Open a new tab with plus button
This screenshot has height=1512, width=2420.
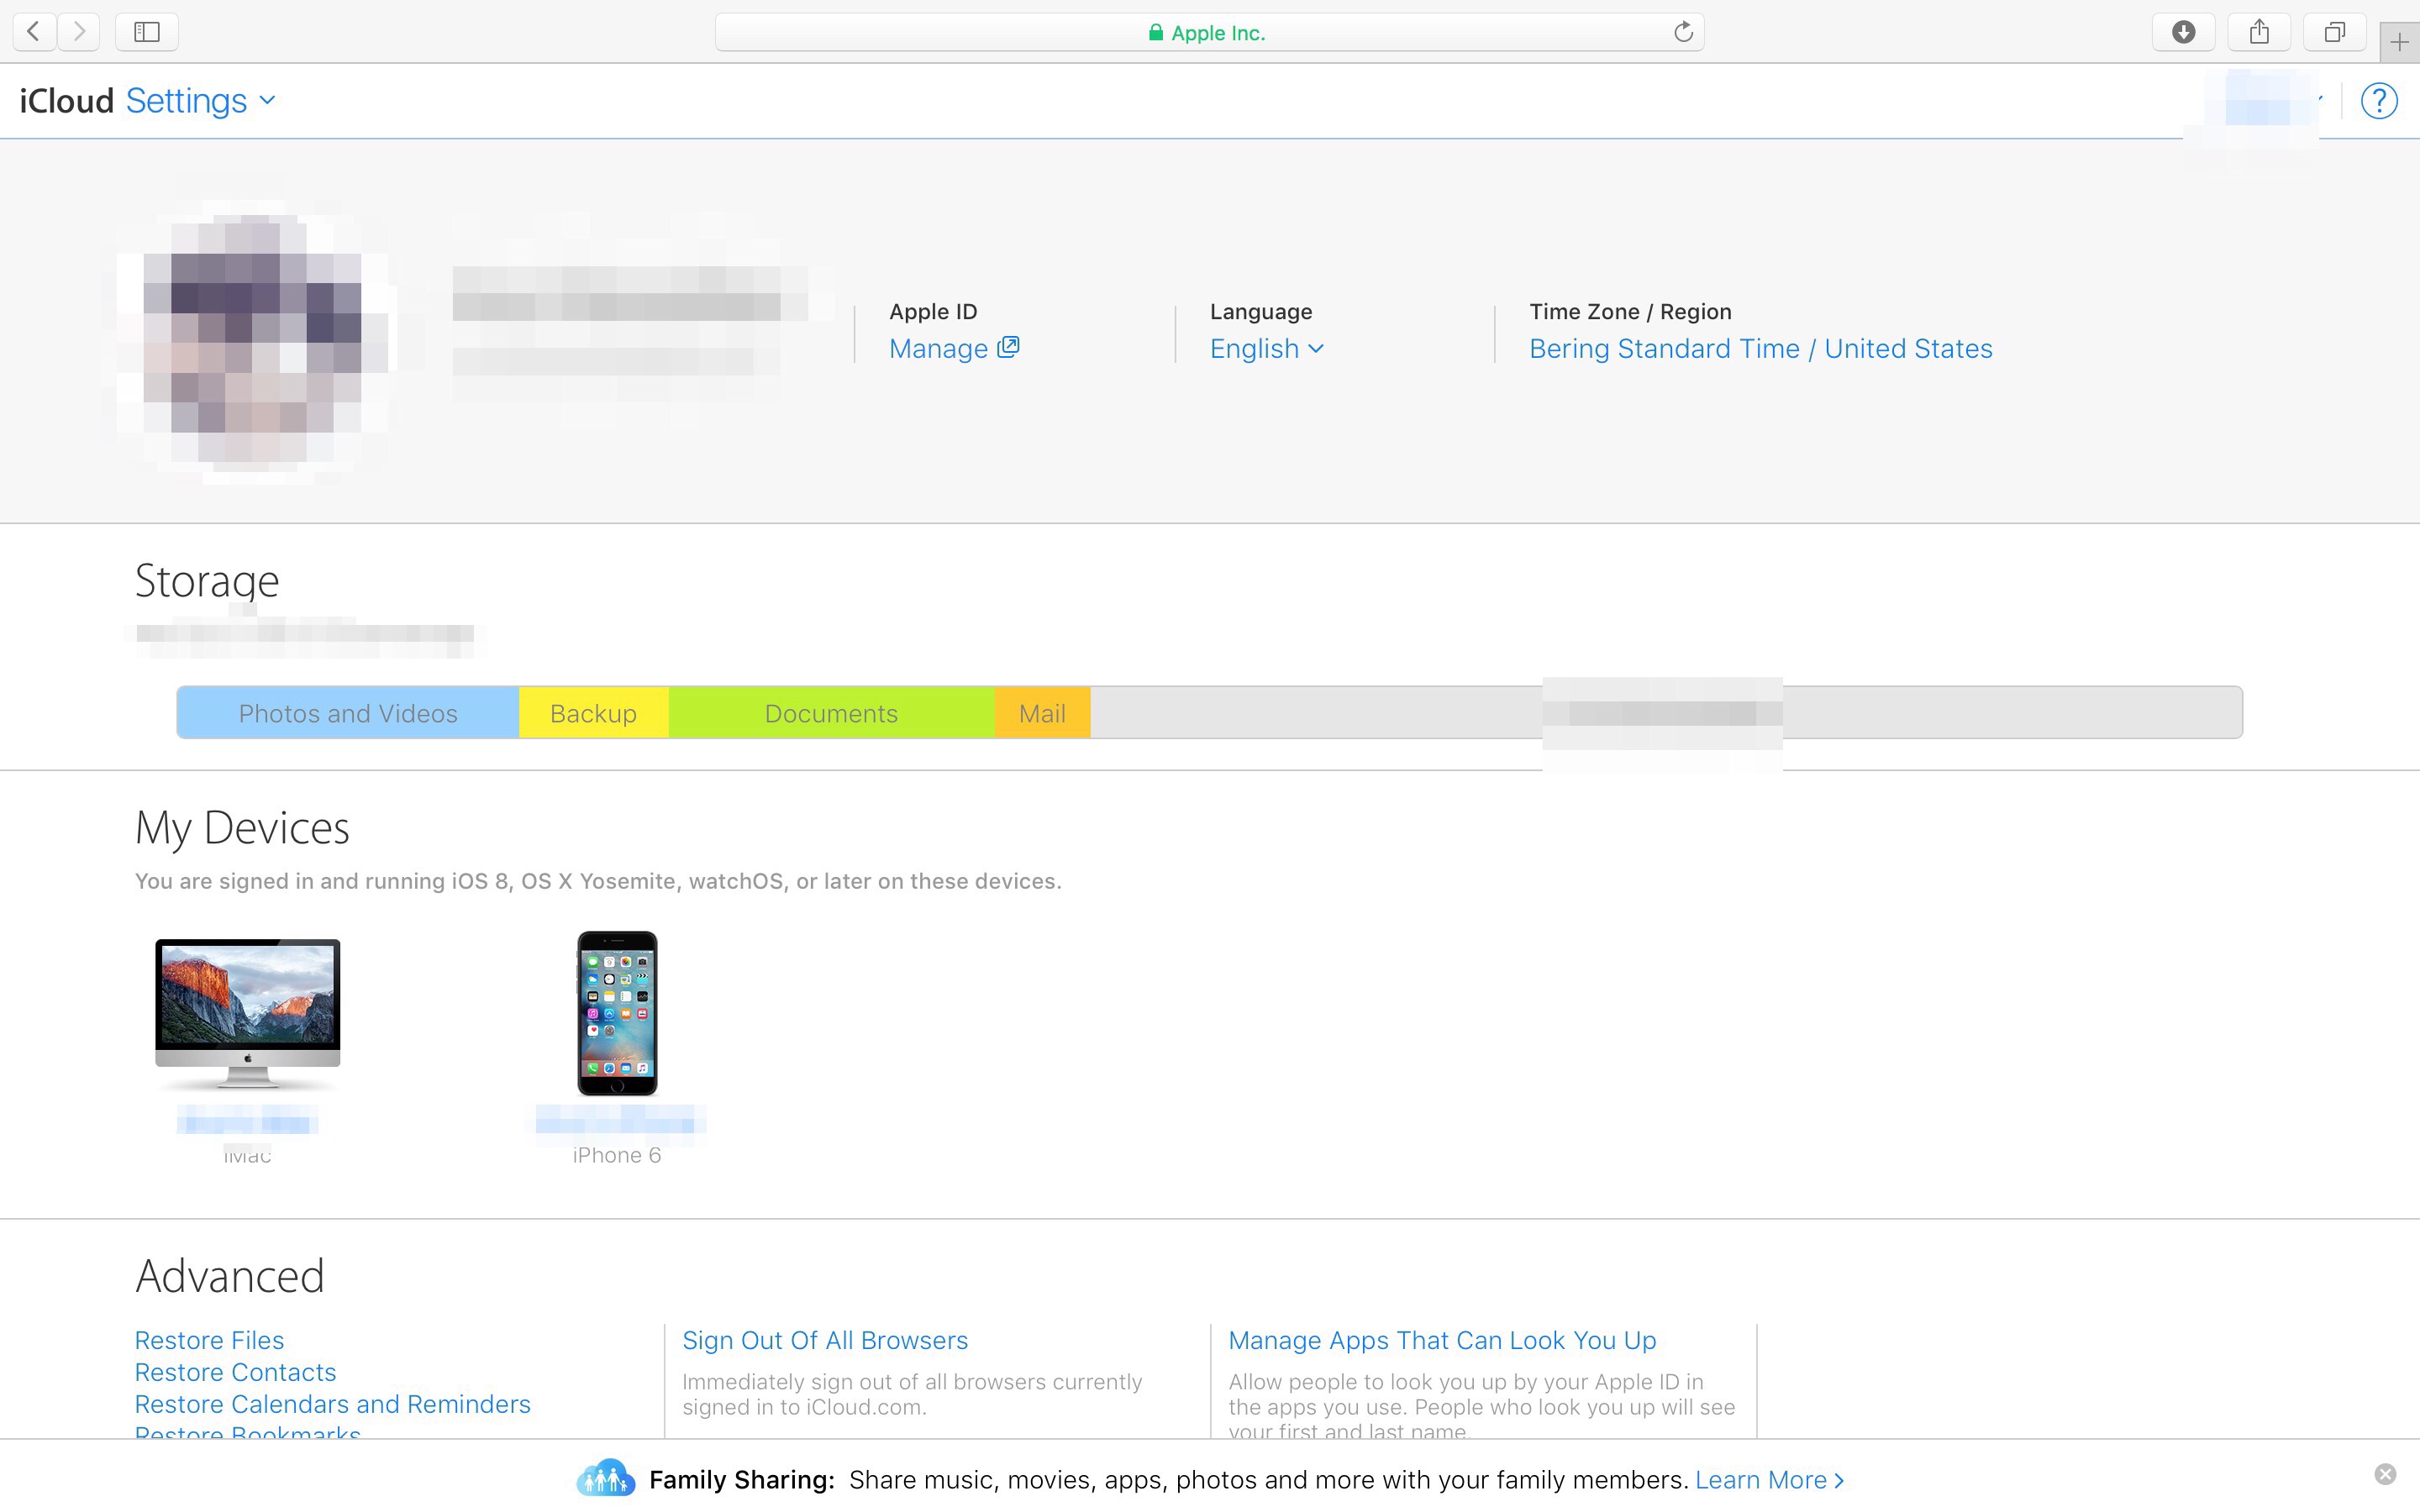[x=2399, y=42]
